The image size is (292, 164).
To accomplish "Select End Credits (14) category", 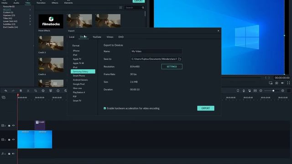I will point(10,27).
